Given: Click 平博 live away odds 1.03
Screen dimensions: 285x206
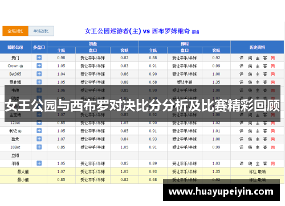Looking at the screenshot, I should 216,163.
